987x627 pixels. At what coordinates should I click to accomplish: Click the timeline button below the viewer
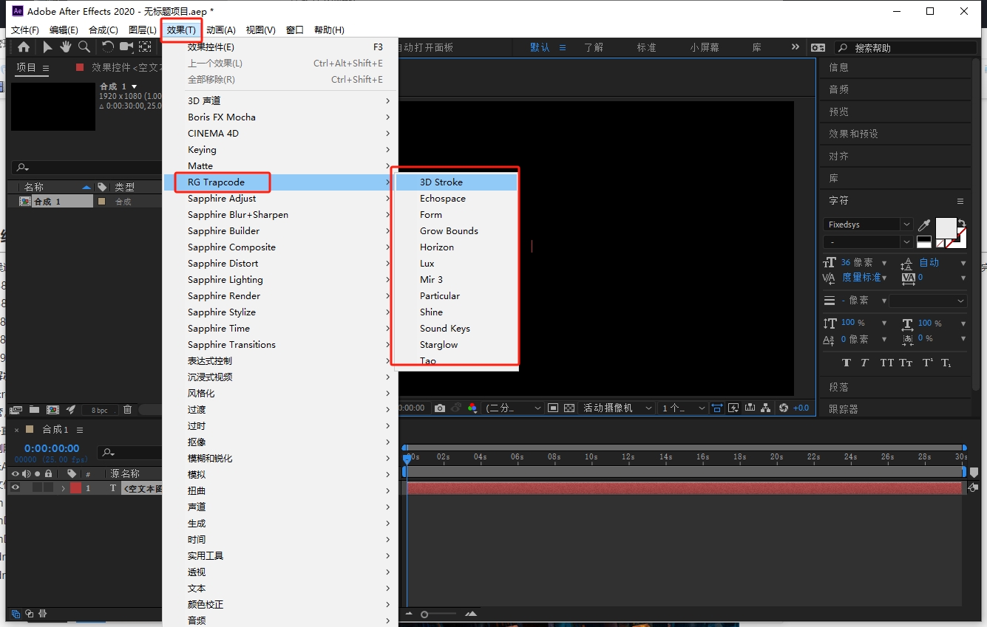click(750, 408)
